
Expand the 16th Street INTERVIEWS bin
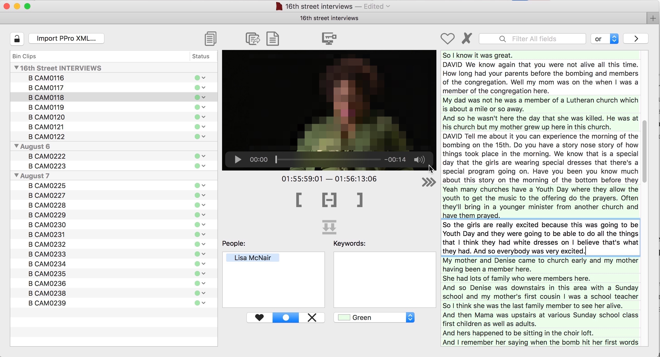(16, 68)
